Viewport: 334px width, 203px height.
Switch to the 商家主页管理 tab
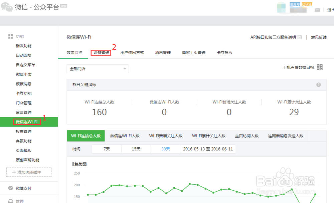pyautogui.click(x=194, y=53)
